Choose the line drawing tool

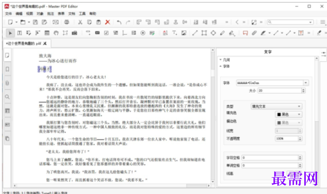195,33
